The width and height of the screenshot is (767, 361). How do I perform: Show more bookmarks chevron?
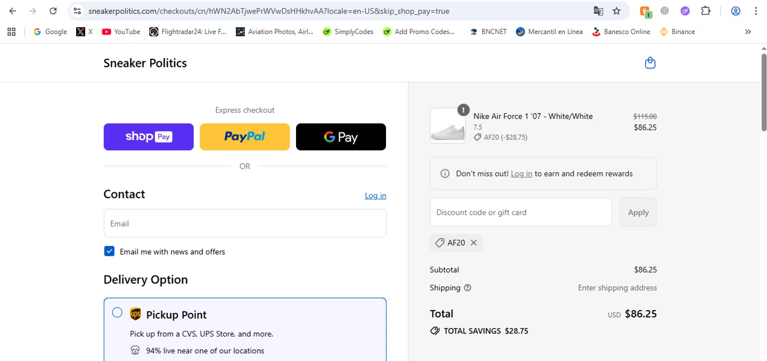pos(748,32)
